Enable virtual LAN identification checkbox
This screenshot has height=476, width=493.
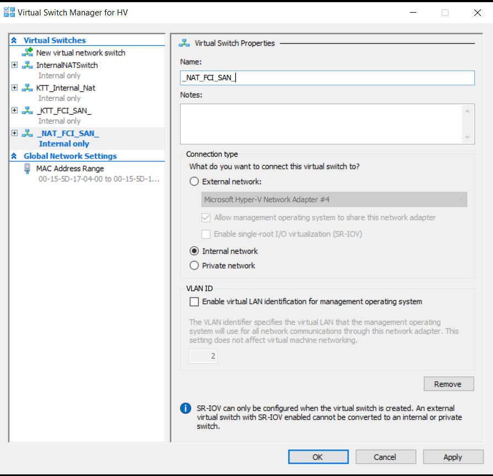pyautogui.click(x=194, y=301)
